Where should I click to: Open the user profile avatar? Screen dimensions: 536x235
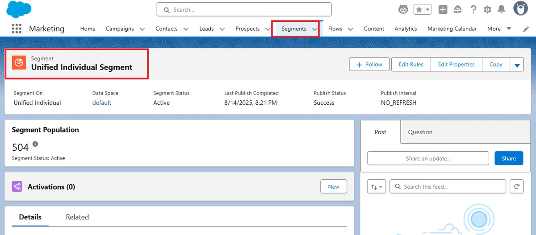520,9
